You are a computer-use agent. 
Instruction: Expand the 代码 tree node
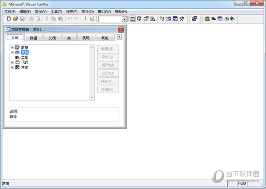click(x=12, y=62)
